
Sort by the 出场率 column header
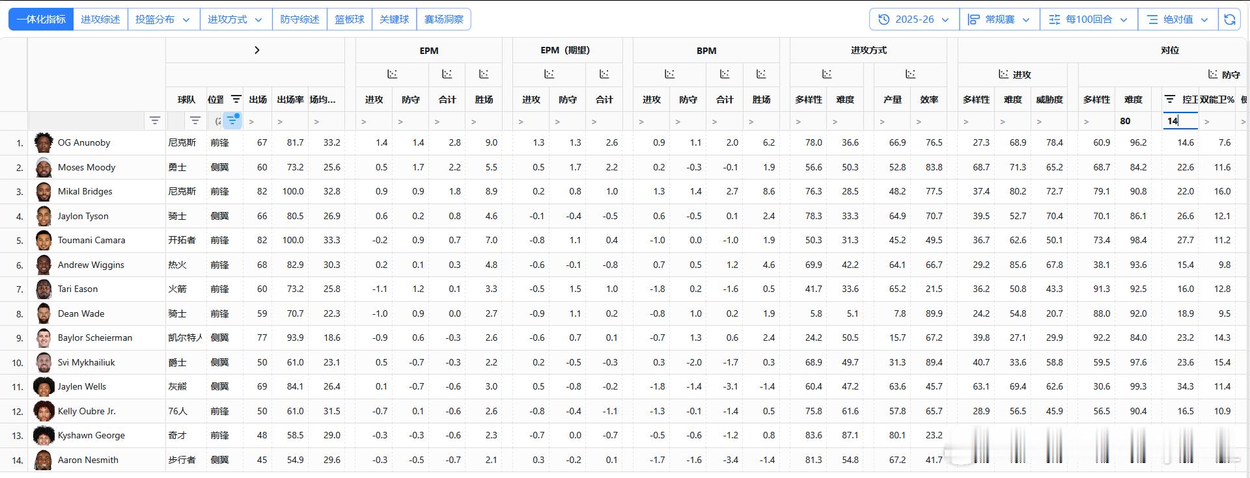tap(290, 100)
